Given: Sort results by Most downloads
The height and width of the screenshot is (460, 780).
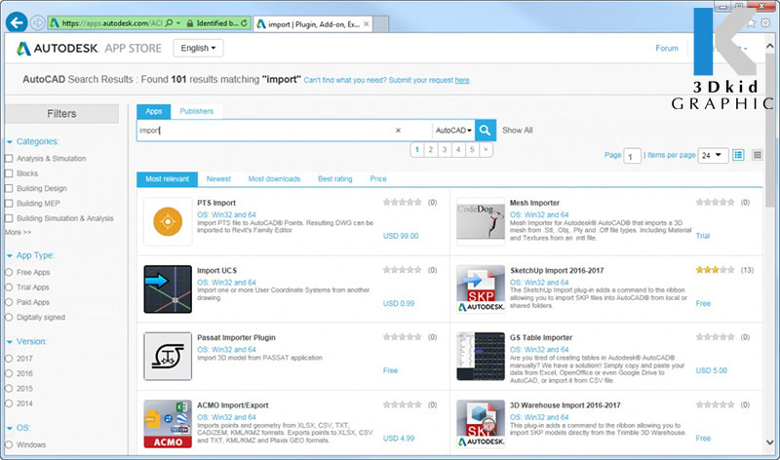Looking at the screenshot, I should [274, 179].
